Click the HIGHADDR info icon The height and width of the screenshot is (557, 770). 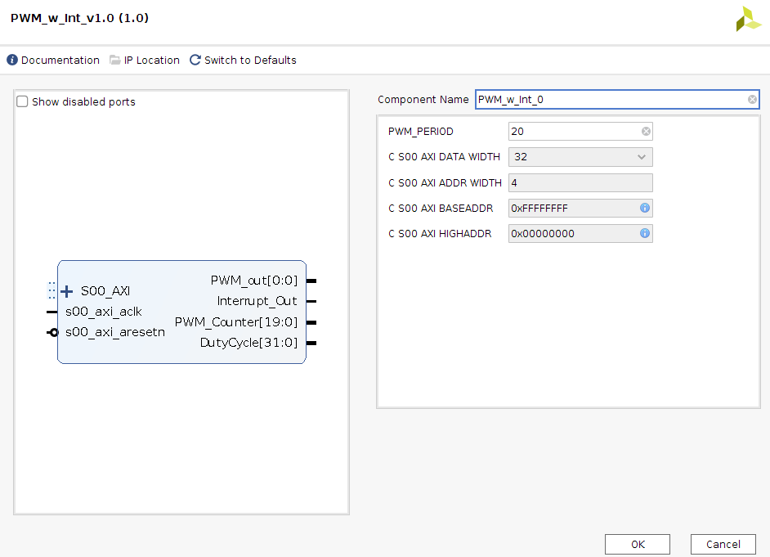point(645,234)
